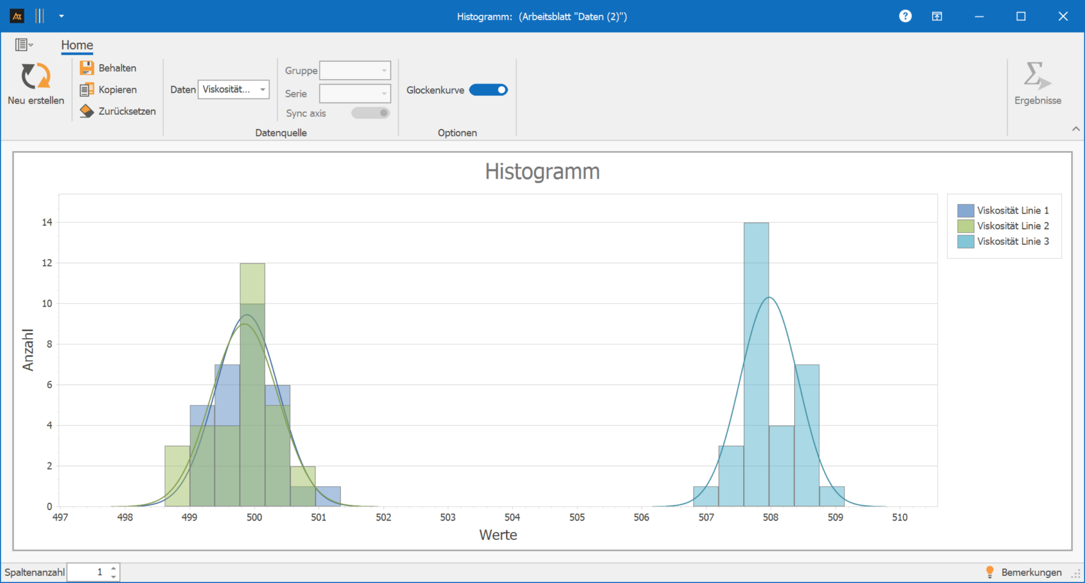Image resolution: width=1085 pixels, height=583 pixels.
Task: Open the quick access toolbar dropdown arrow
Action: click(x=61, y=17)
